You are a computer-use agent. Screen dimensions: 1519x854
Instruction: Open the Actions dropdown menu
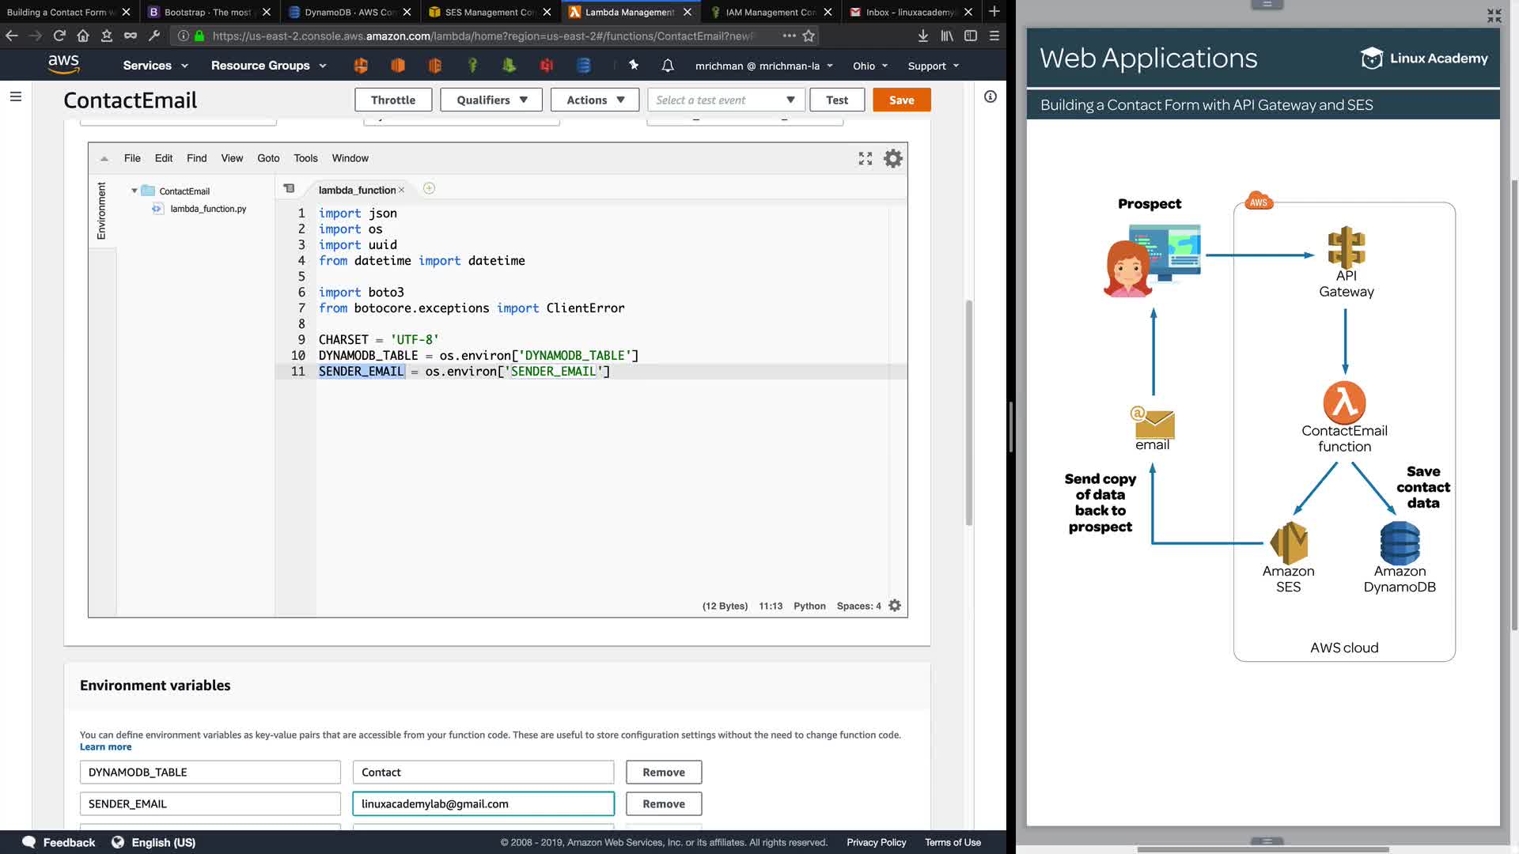(x=595, y=100)
